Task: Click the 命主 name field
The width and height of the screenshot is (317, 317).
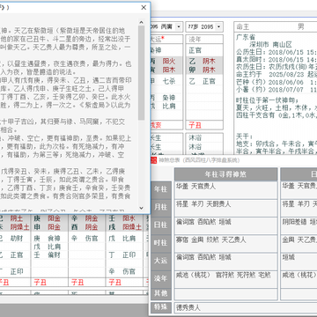Action: coord(276,27)
